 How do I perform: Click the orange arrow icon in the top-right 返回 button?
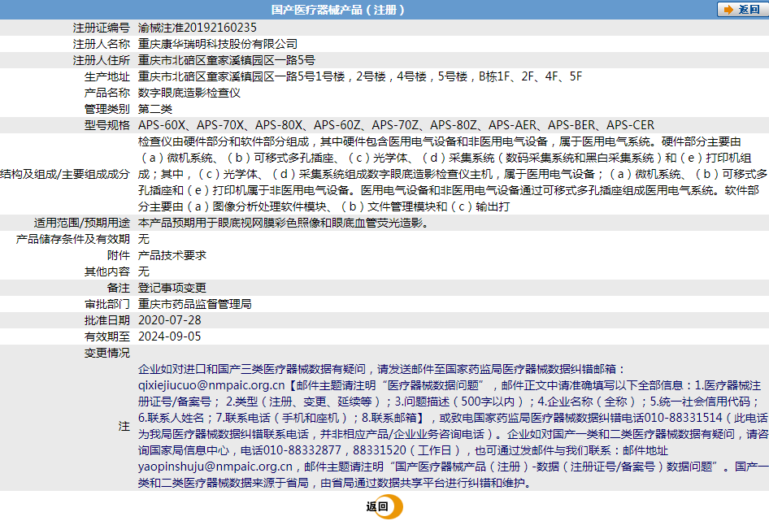pos(729,9)
